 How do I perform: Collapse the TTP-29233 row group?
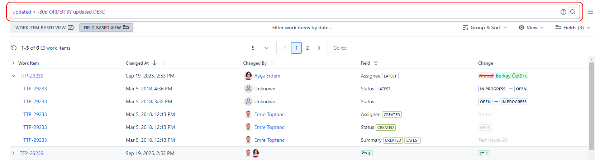point(13,76)
